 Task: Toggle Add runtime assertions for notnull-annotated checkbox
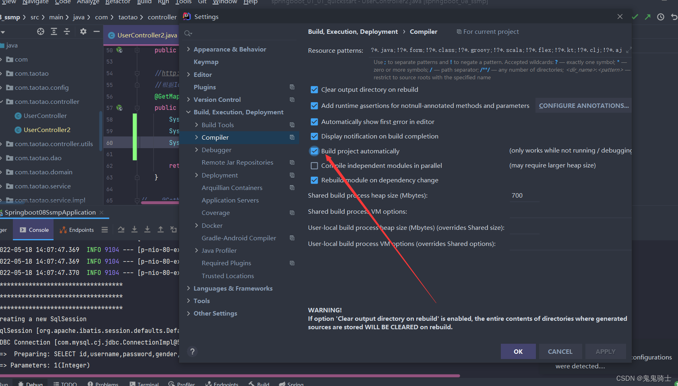coord(314,106)
